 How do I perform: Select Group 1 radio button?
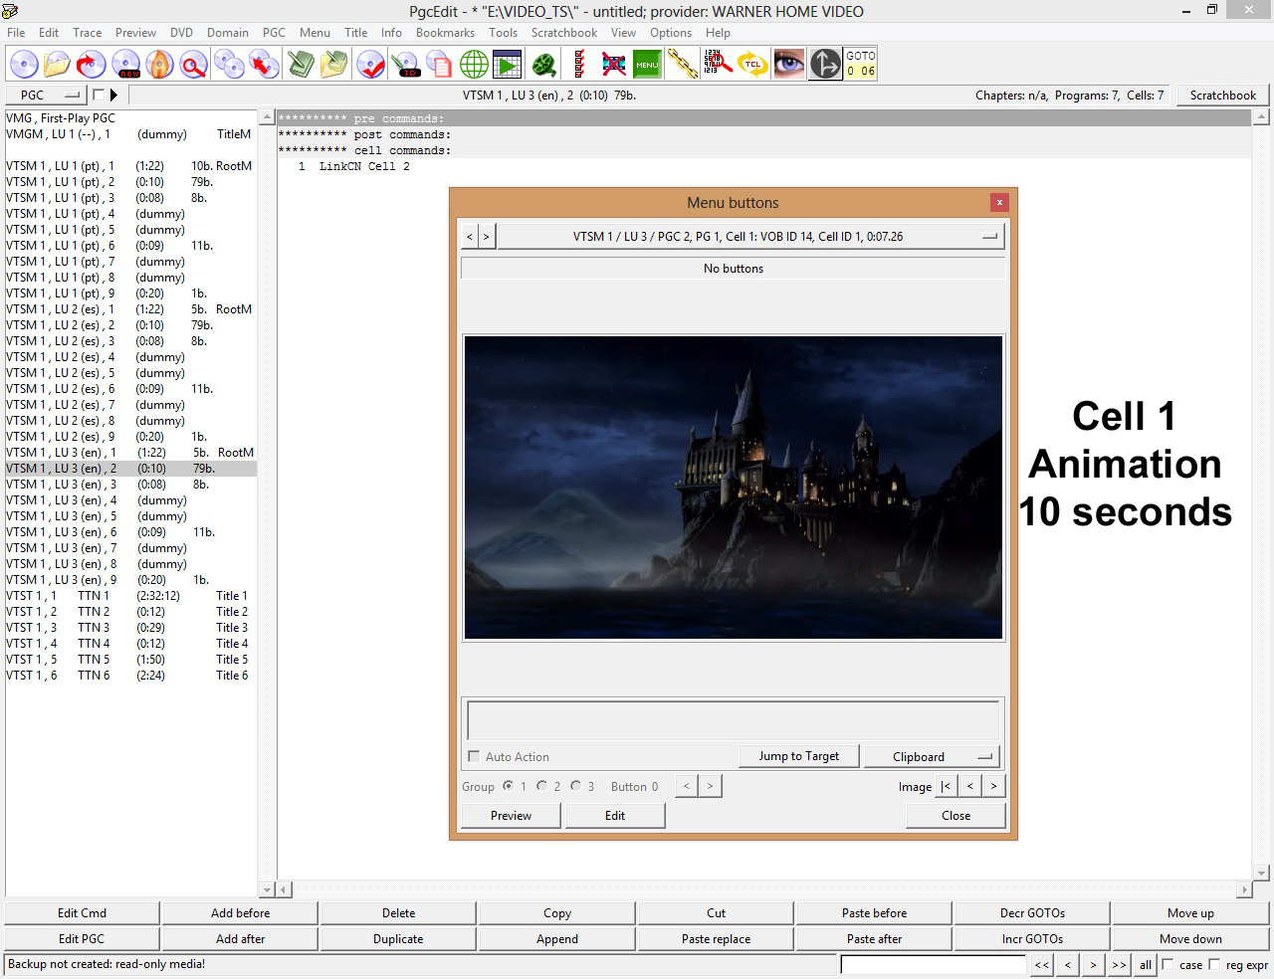508,786
